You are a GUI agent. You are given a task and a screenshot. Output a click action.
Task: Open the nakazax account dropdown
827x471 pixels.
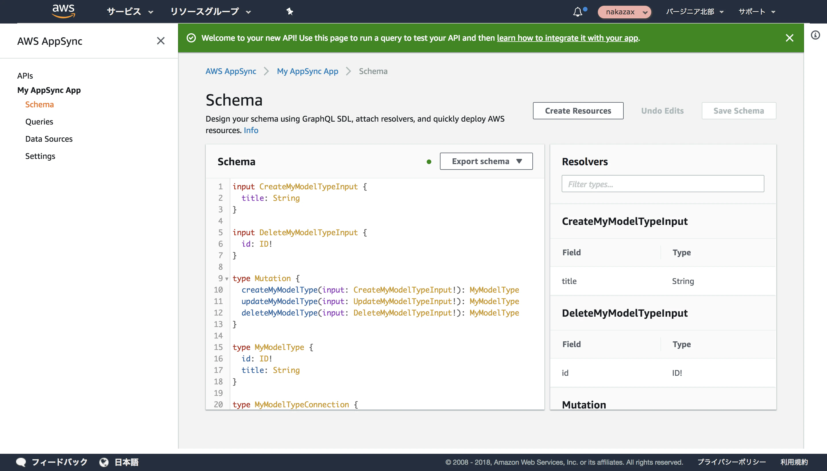tap(624, 12)
